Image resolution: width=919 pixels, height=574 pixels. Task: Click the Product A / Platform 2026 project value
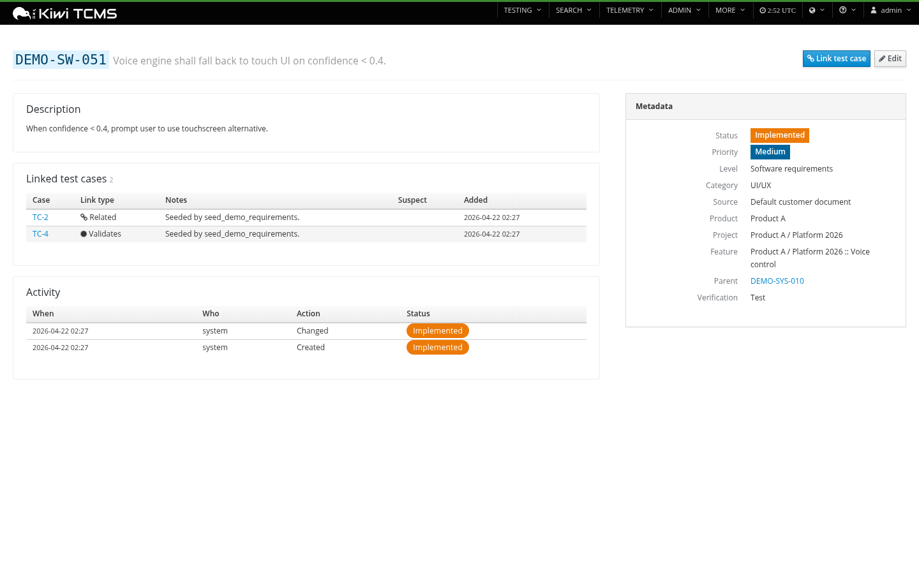pos(796,235)
